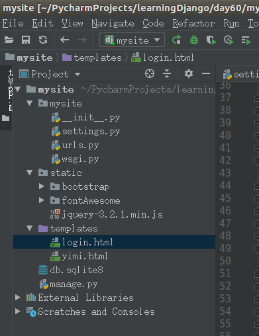
Task: Click the Concurrency diagram run icon
Action: (246, 40)
